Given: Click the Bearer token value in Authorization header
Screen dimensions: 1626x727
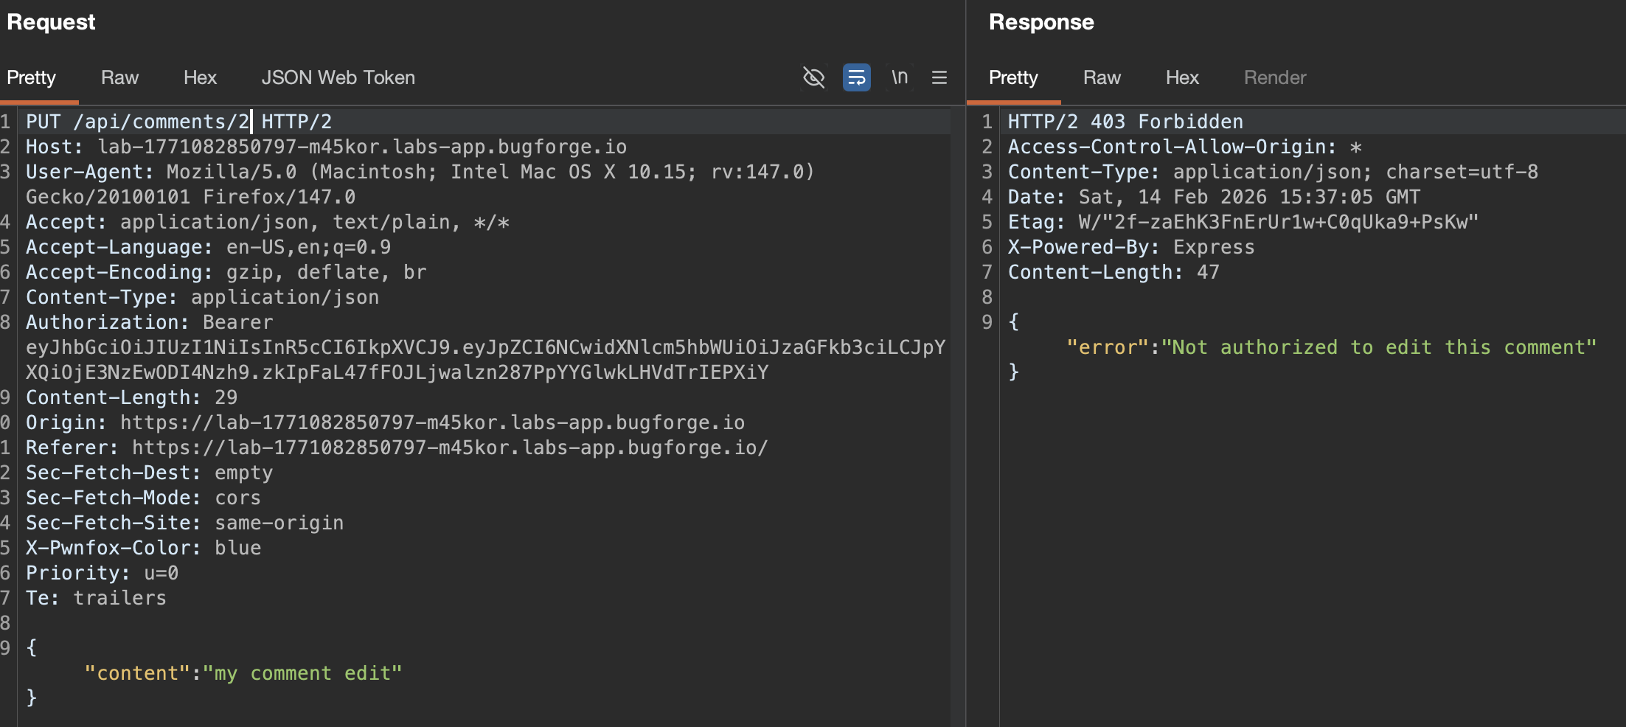Looking at the screenshot, I should coord(484,347).
